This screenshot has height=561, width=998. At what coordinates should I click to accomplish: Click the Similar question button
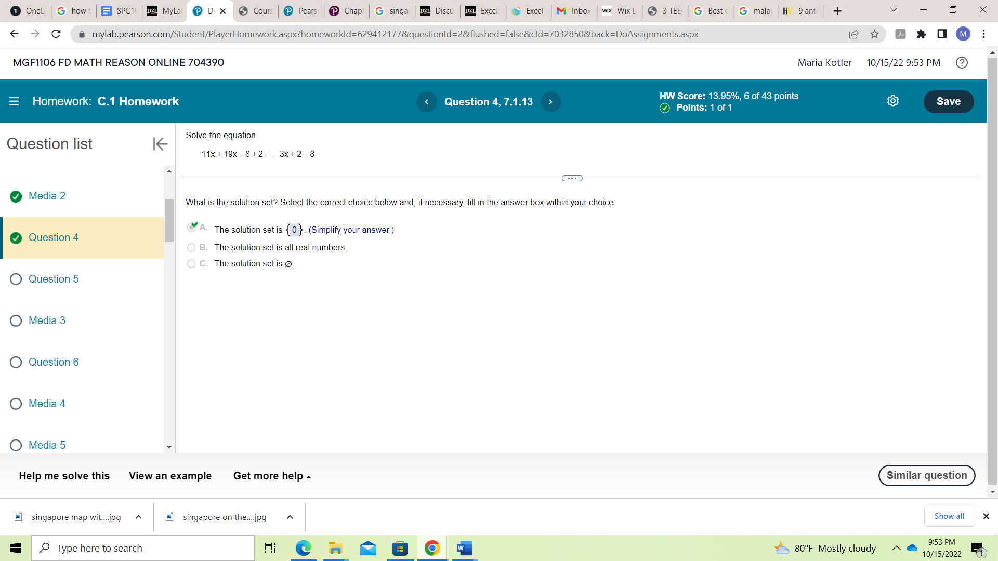pyautogui.click(x=926, y=475)
